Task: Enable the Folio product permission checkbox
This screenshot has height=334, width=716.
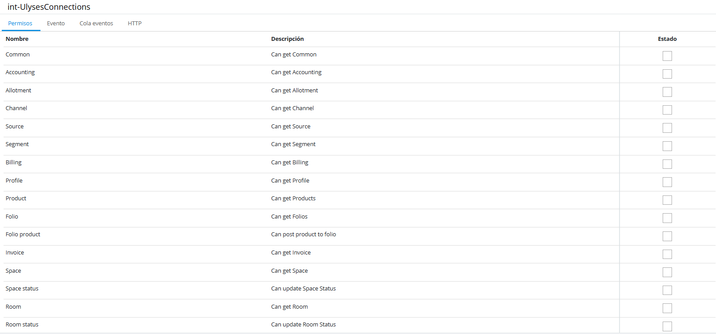Action: point(667,236)
